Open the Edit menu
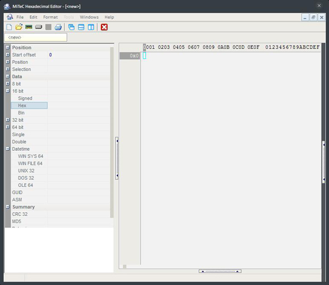329x285 pixels. pos(33,17)
